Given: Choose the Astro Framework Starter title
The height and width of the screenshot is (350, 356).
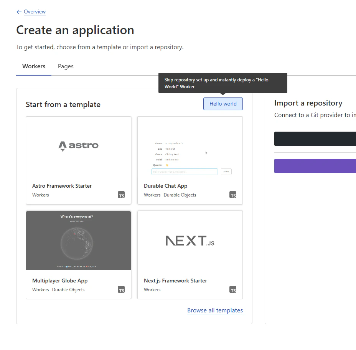Looking at the screenshot, I should click(62, 186).
